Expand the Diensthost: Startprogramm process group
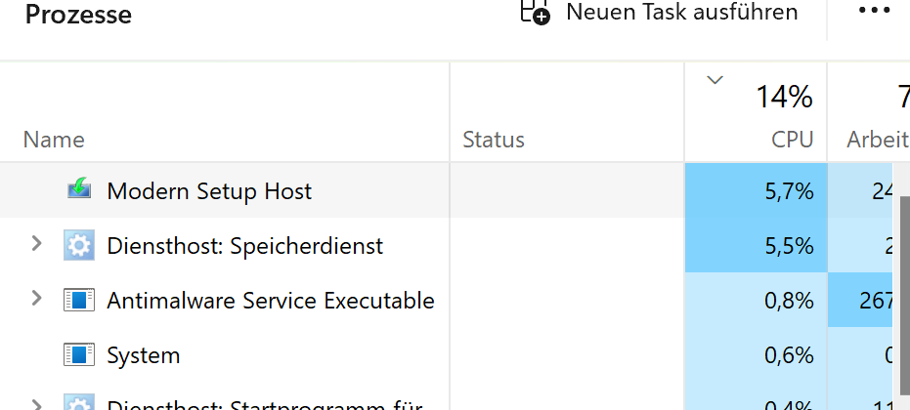910x410 pixels. (37, 404)
